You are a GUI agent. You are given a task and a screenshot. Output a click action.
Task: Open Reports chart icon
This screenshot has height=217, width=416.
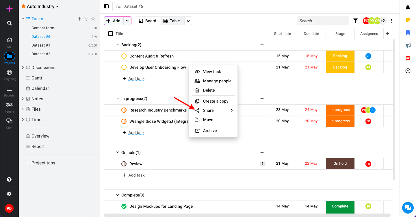click(9, 89)
